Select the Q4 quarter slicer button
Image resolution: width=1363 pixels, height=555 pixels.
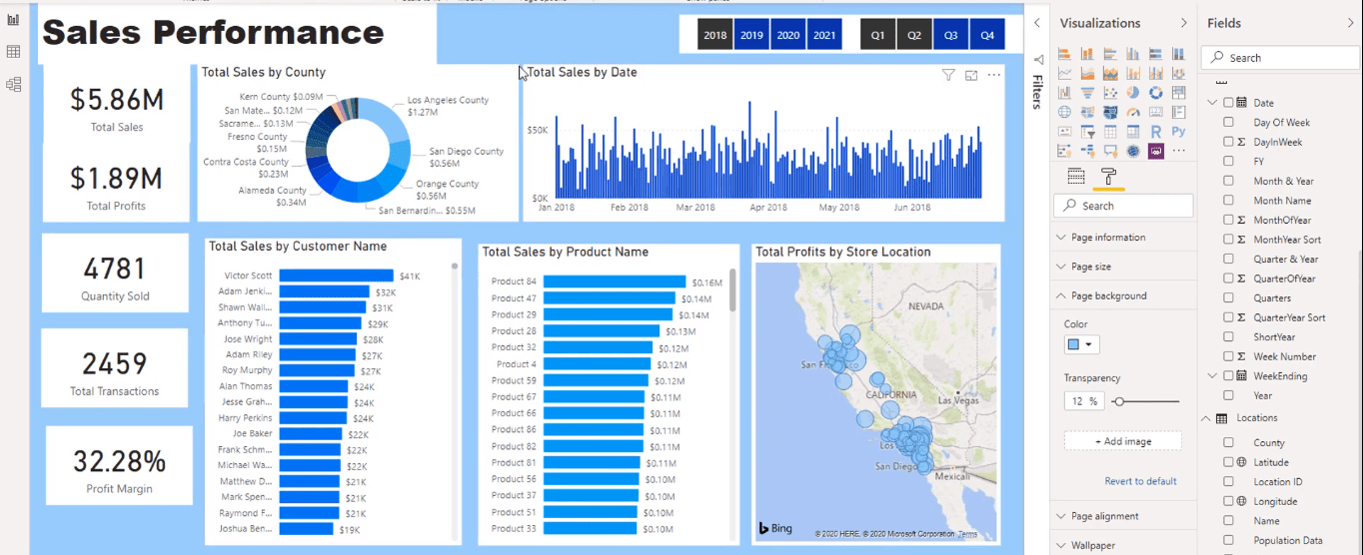[987, 35]
